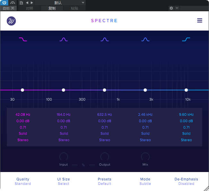The height and width of the screenshot is (191, 209).
Task: Click the high shelf filter shape icon
Action: coord(186,39)
